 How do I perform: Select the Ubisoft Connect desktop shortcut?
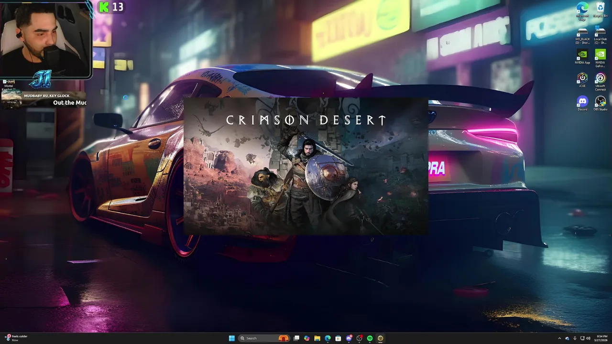pyautogui.click(x=600, y=82)
